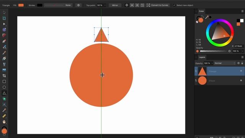Toggle Select new object checkbox
Screen dimensions: 245x138
tap(174, 5)
